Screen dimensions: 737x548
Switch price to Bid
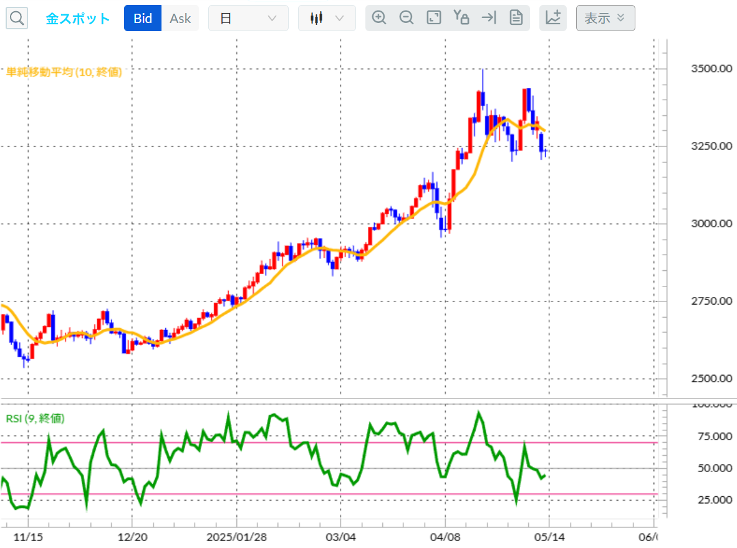click(x=143, y=18)
